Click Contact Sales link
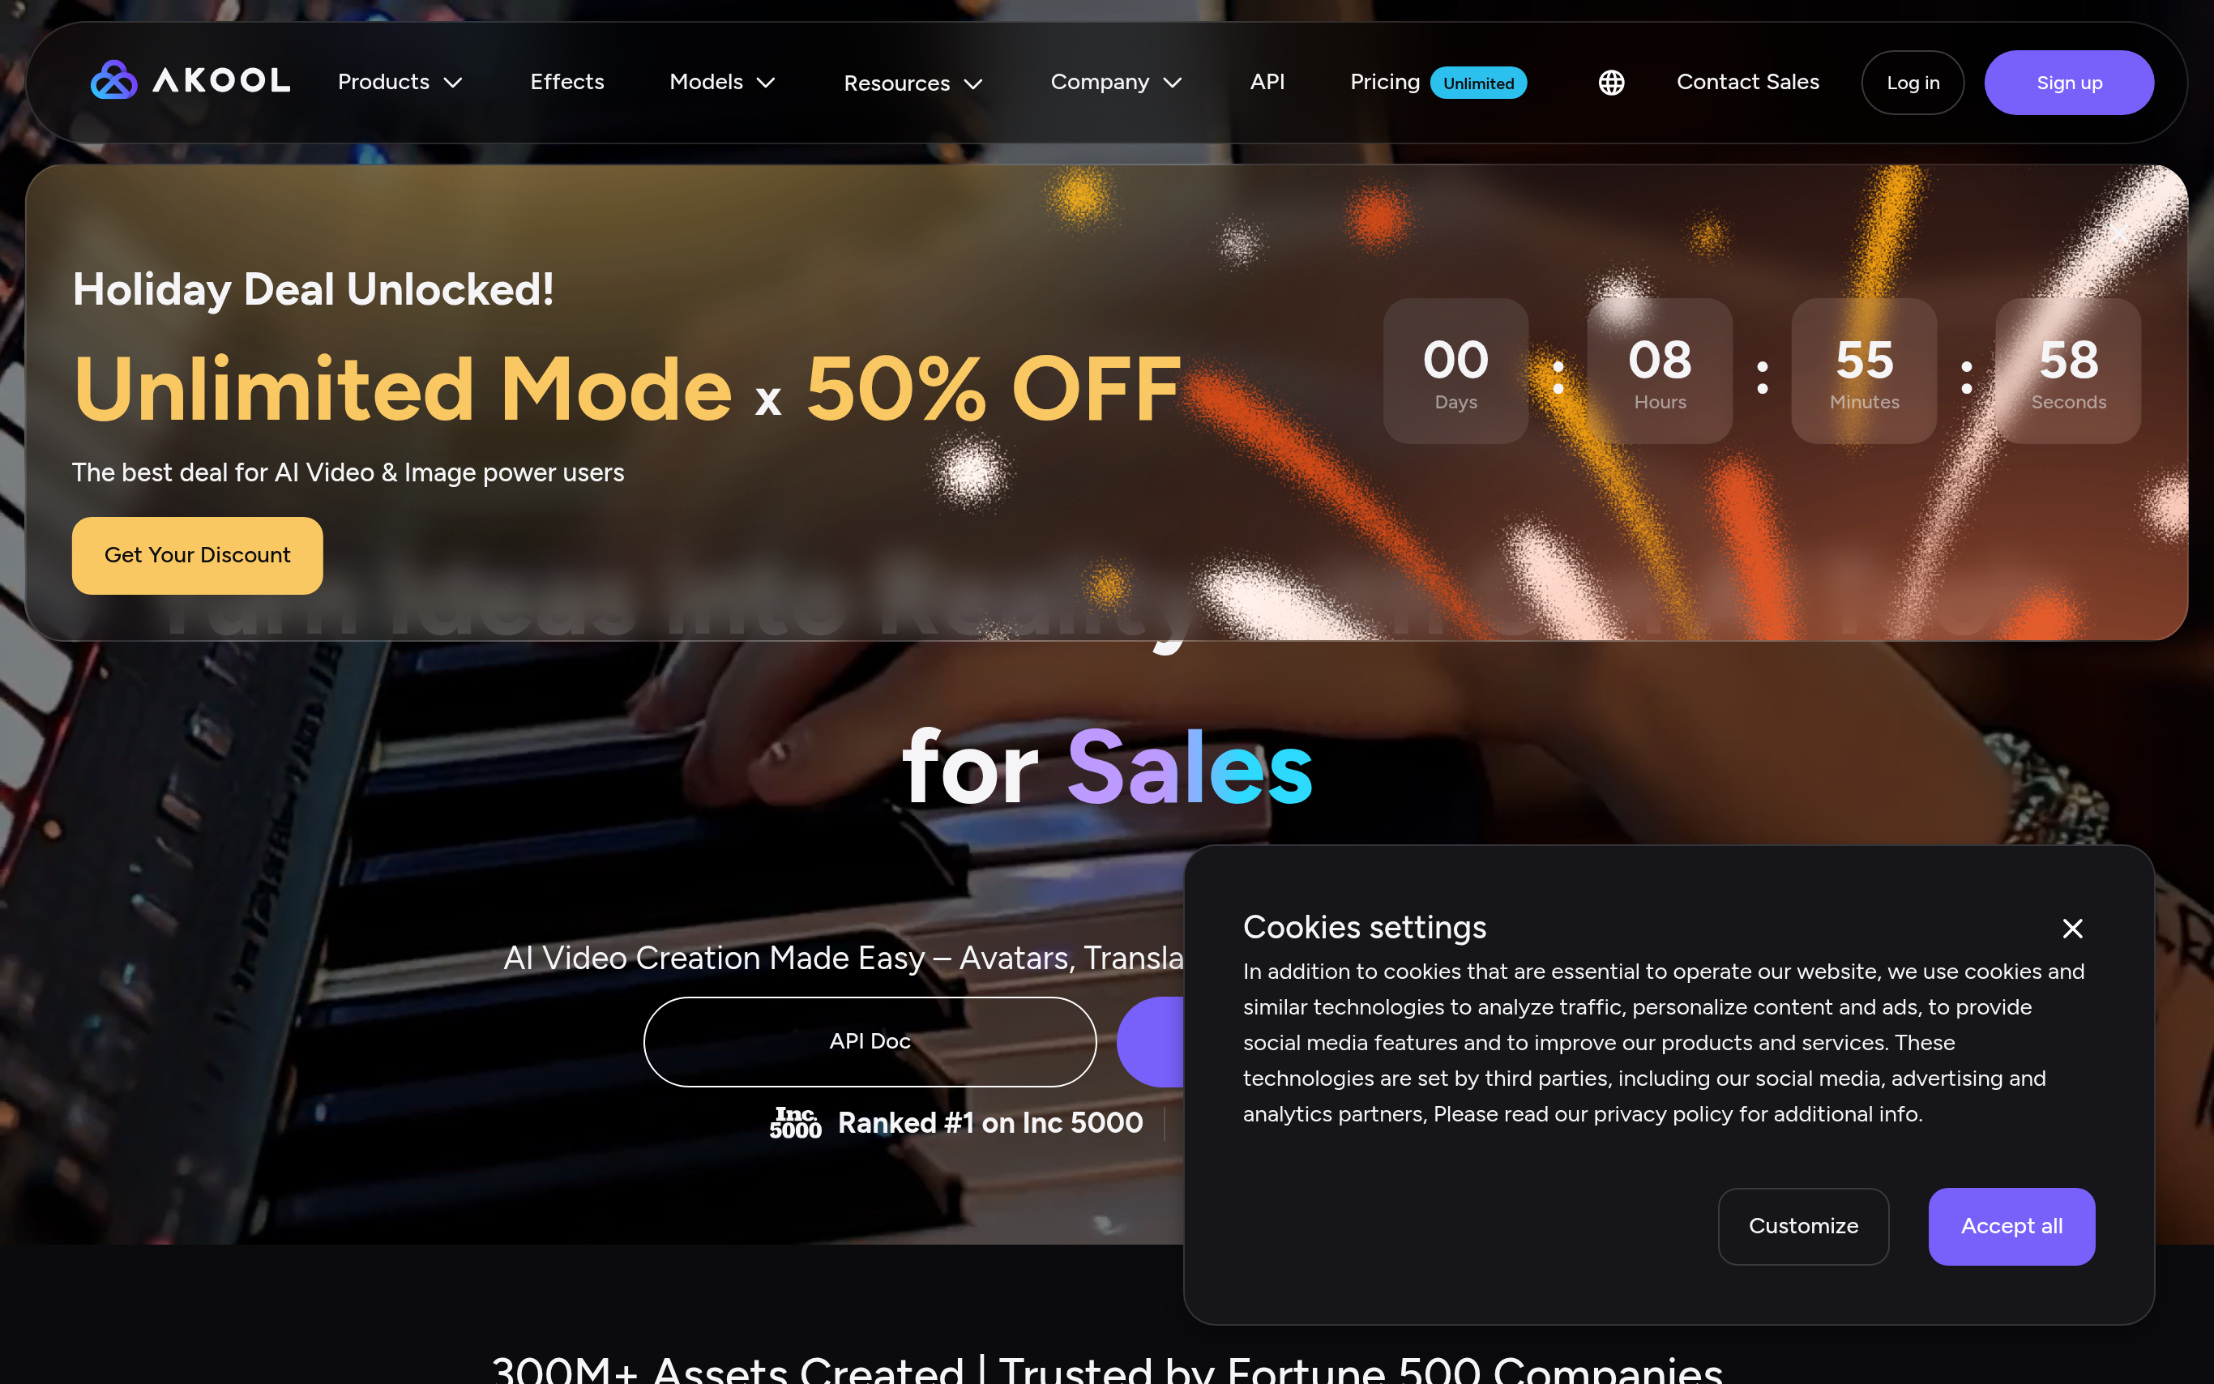This screenshot has width=2214, height=1384. click(x=1747, y=83)
